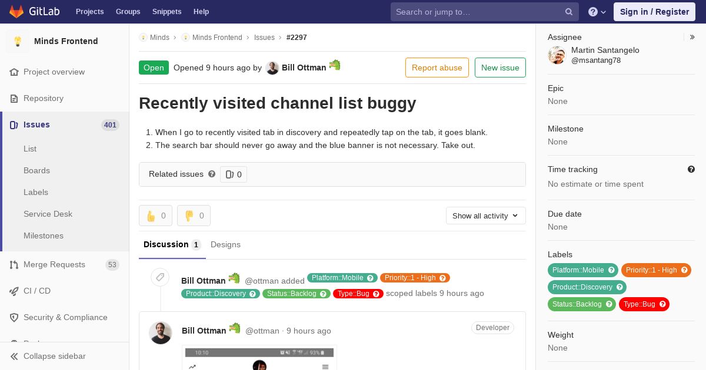Click help icon on sidebar Platform::Mobile label

611,270
